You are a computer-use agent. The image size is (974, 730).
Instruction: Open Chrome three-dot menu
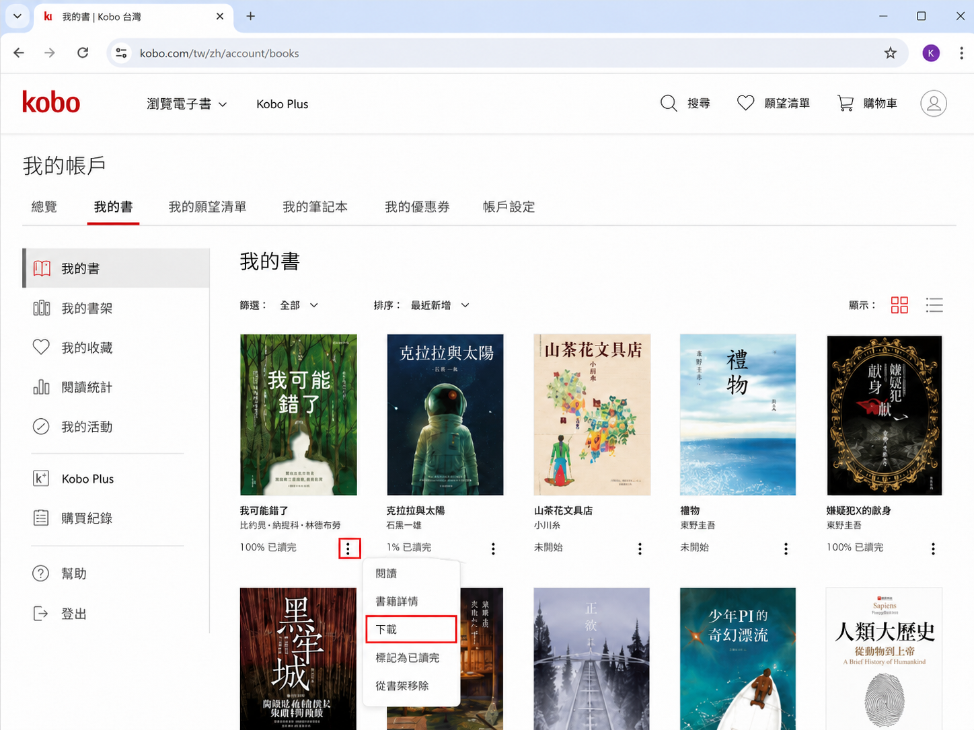point(961,53)
